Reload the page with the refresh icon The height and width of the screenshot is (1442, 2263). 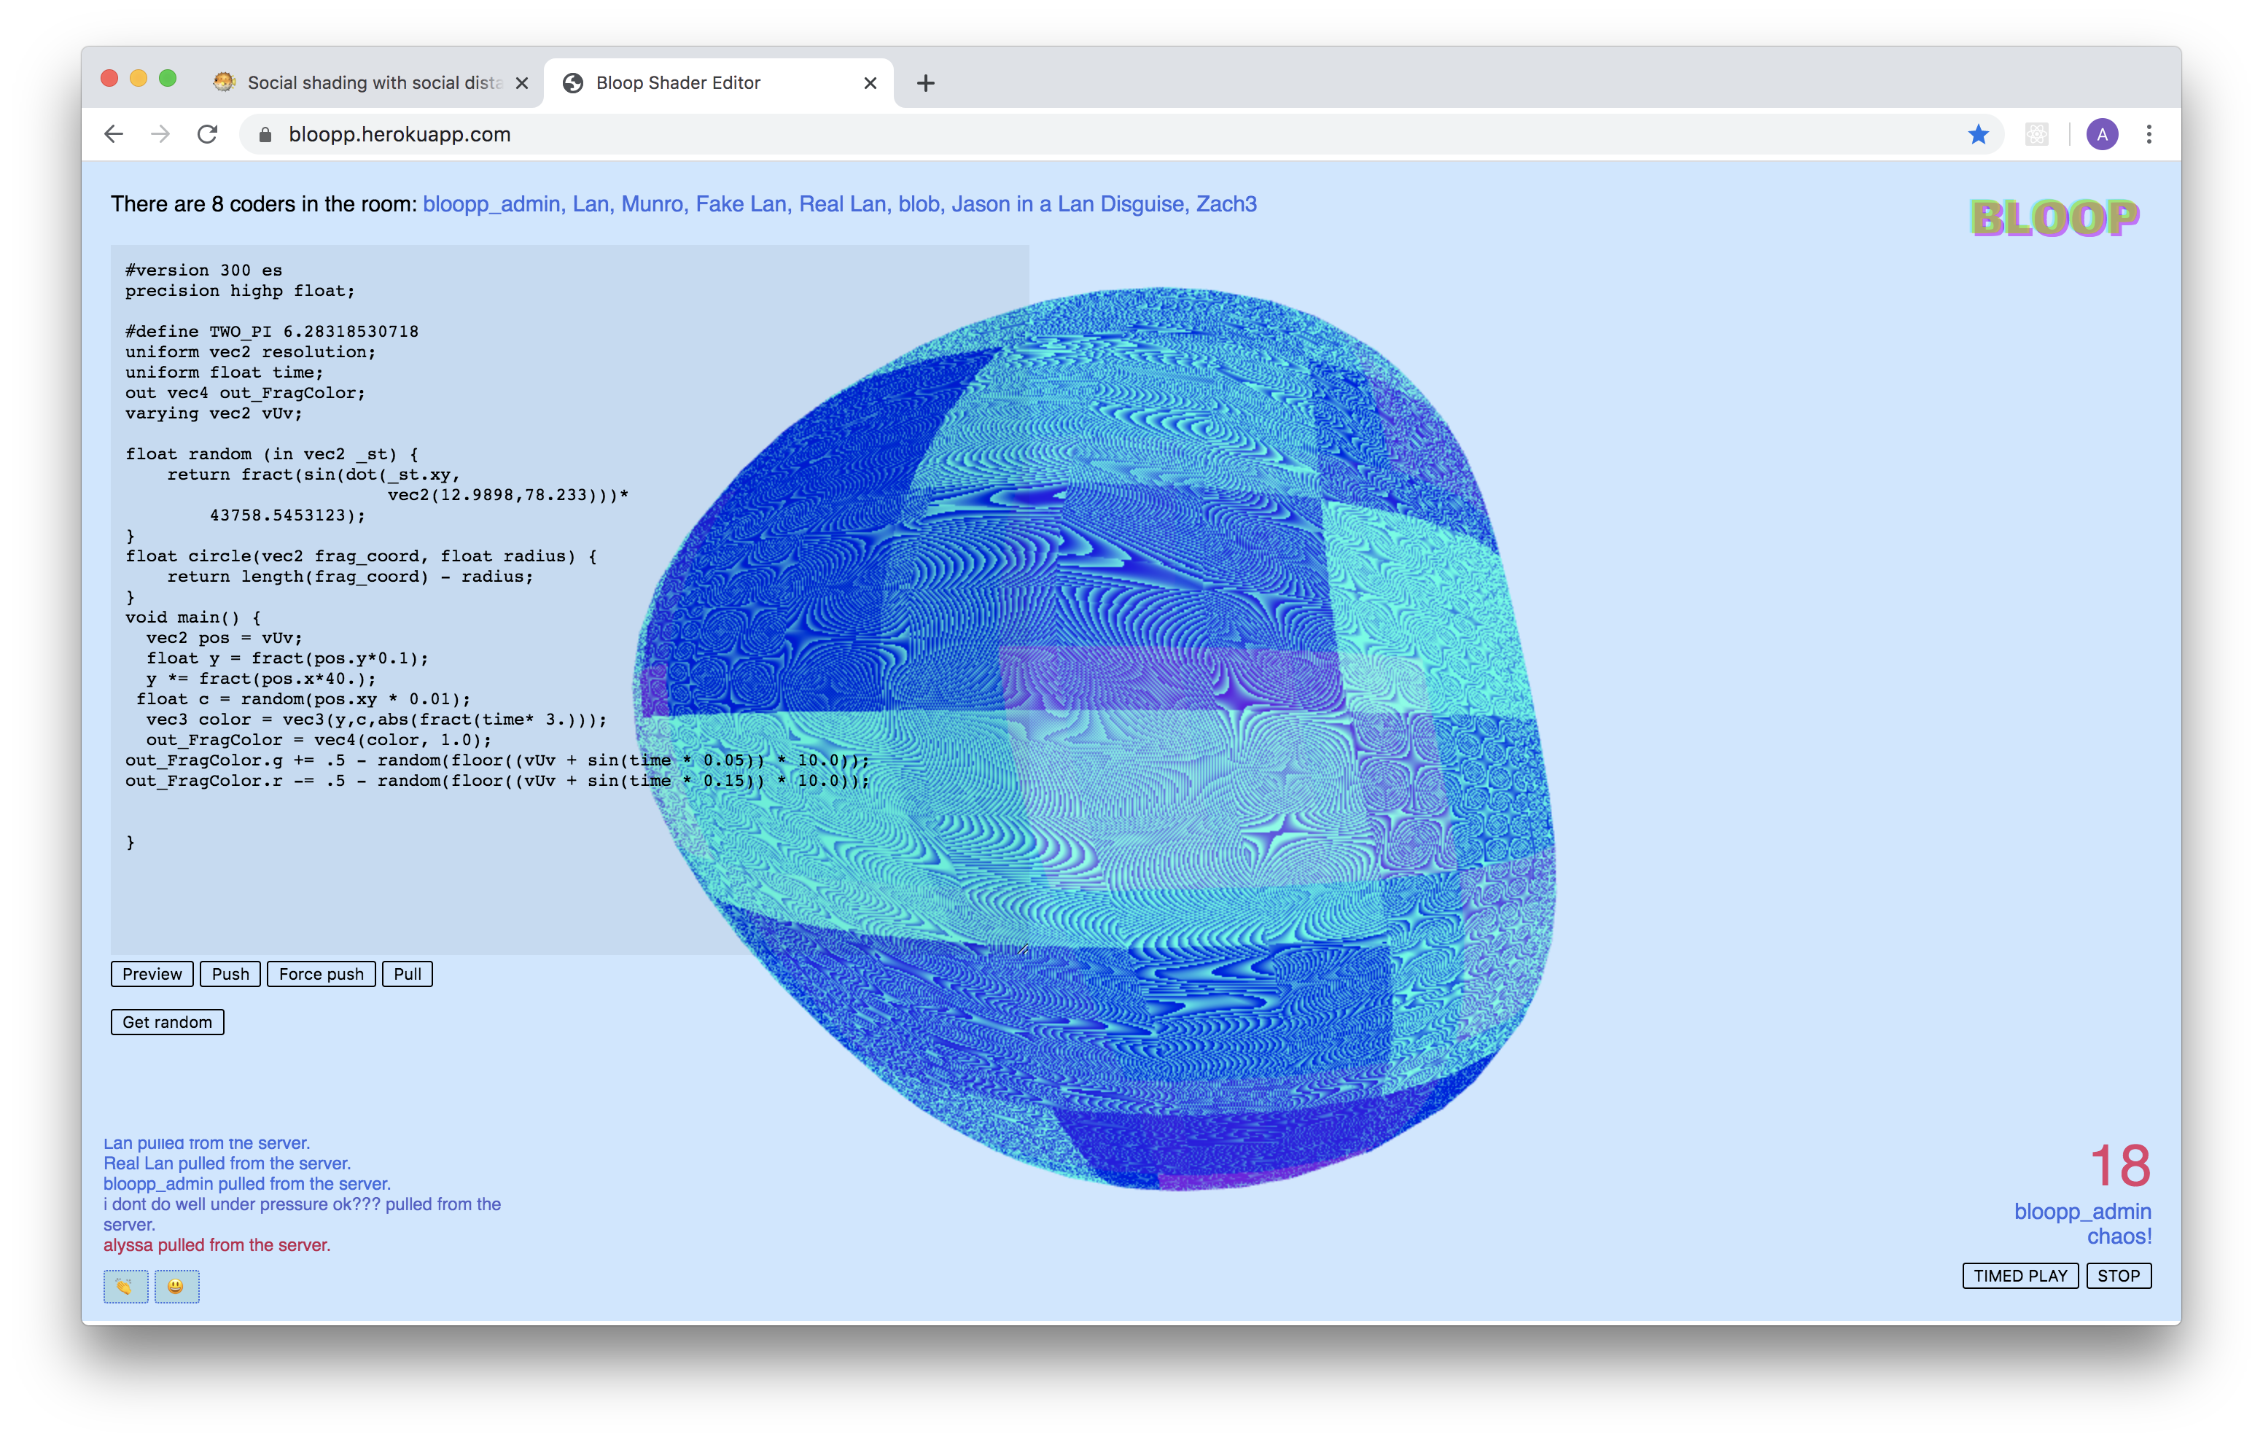click(208, 134)
